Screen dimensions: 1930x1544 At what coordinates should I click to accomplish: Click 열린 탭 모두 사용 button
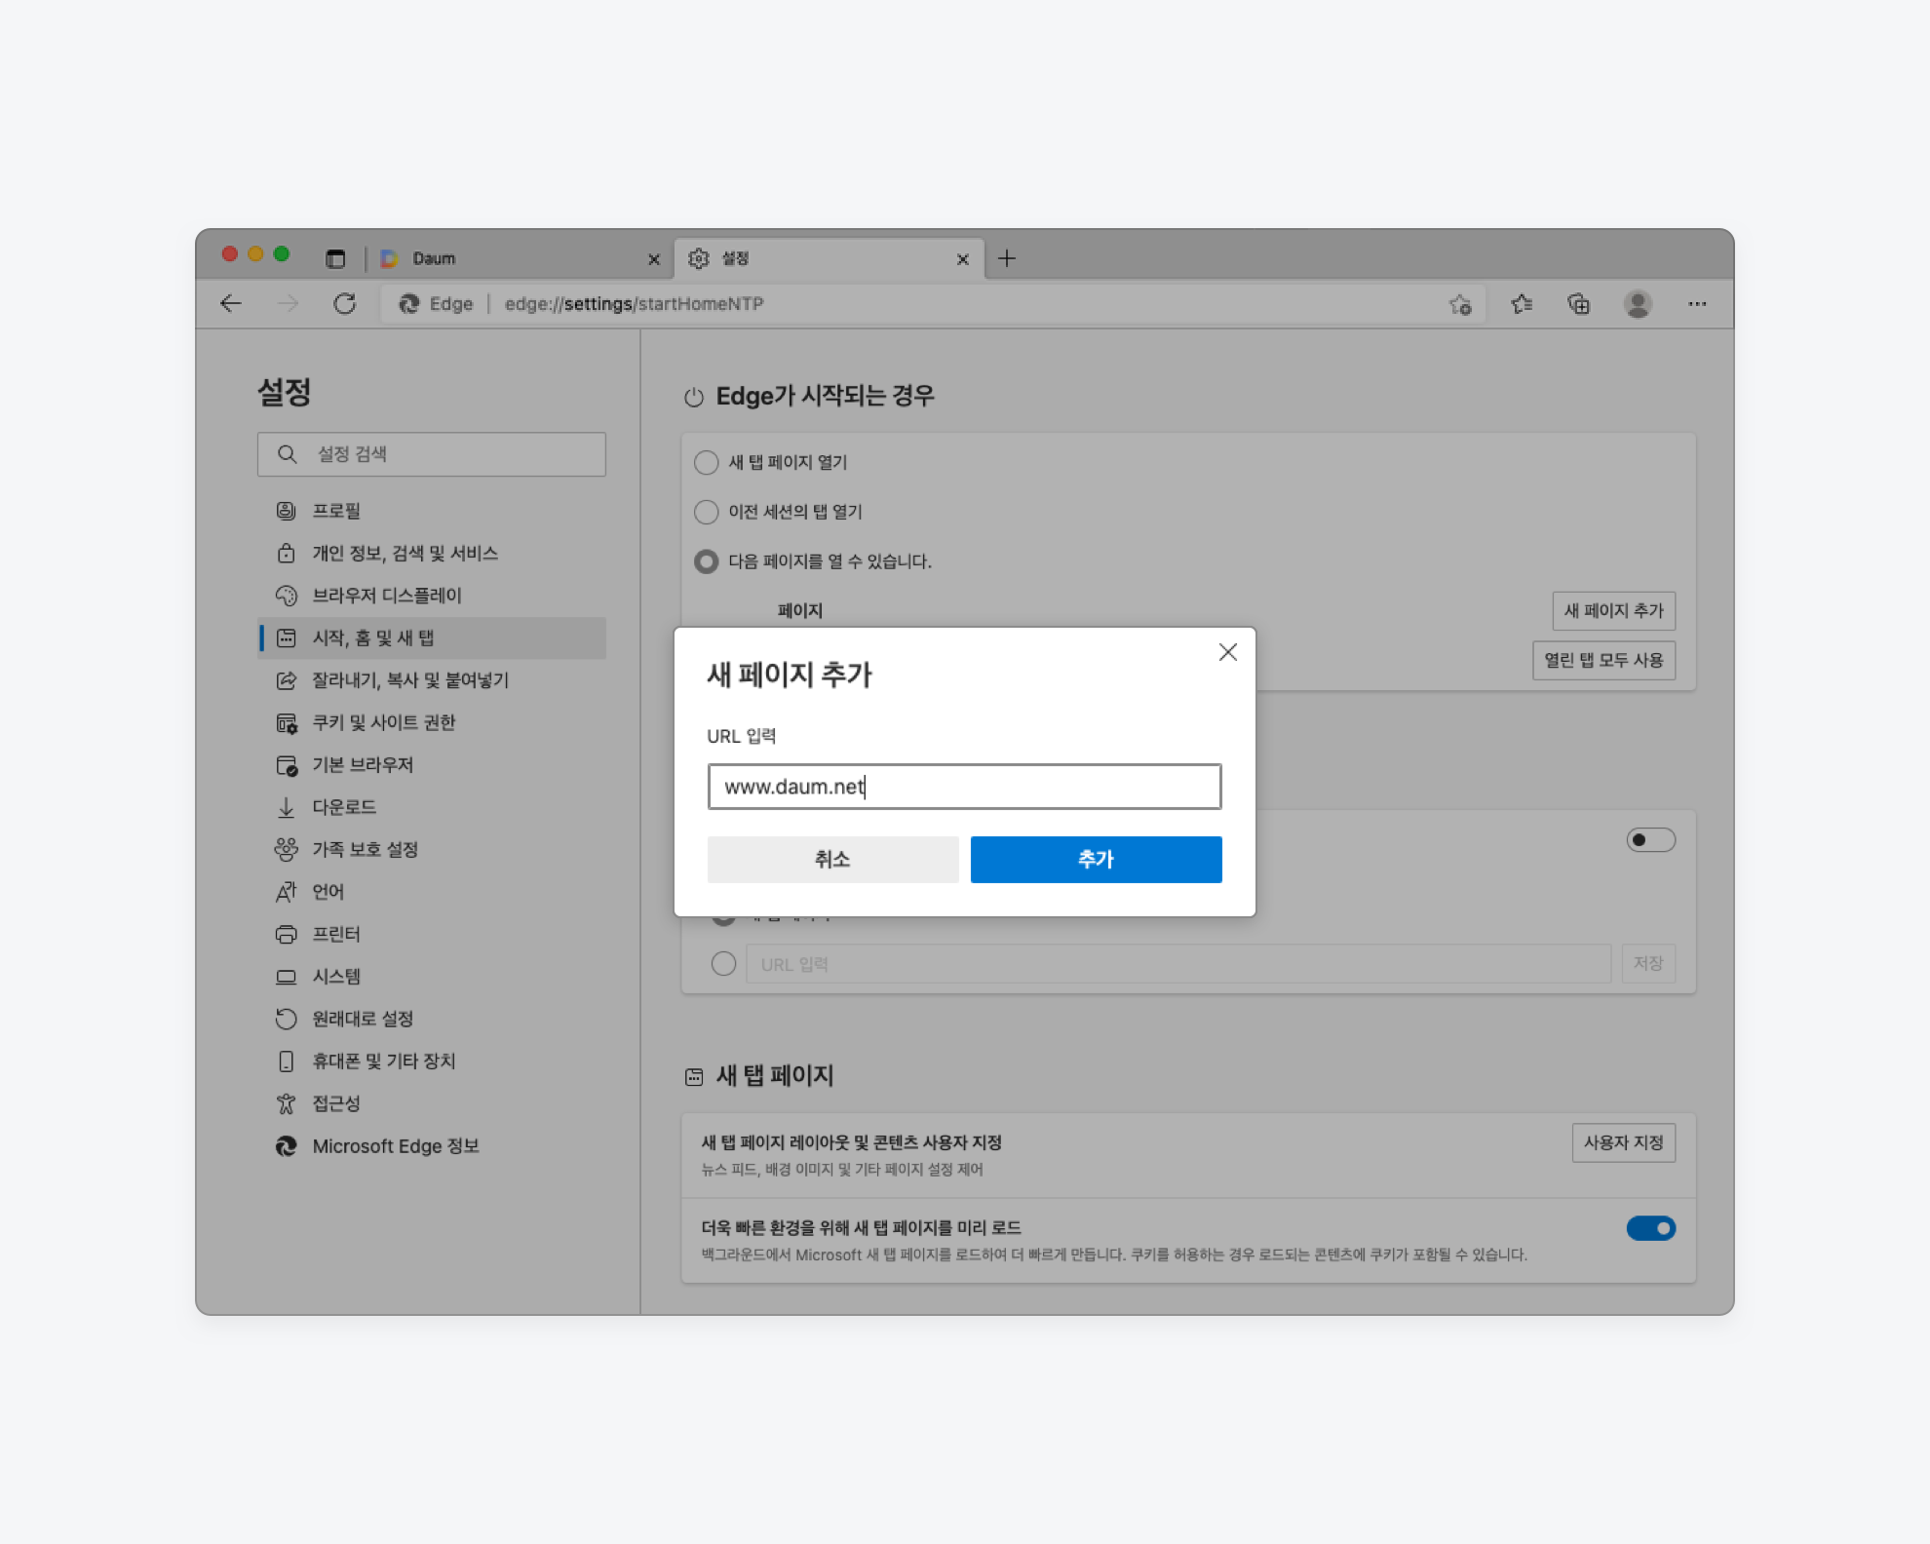(x=1607, y=660)
